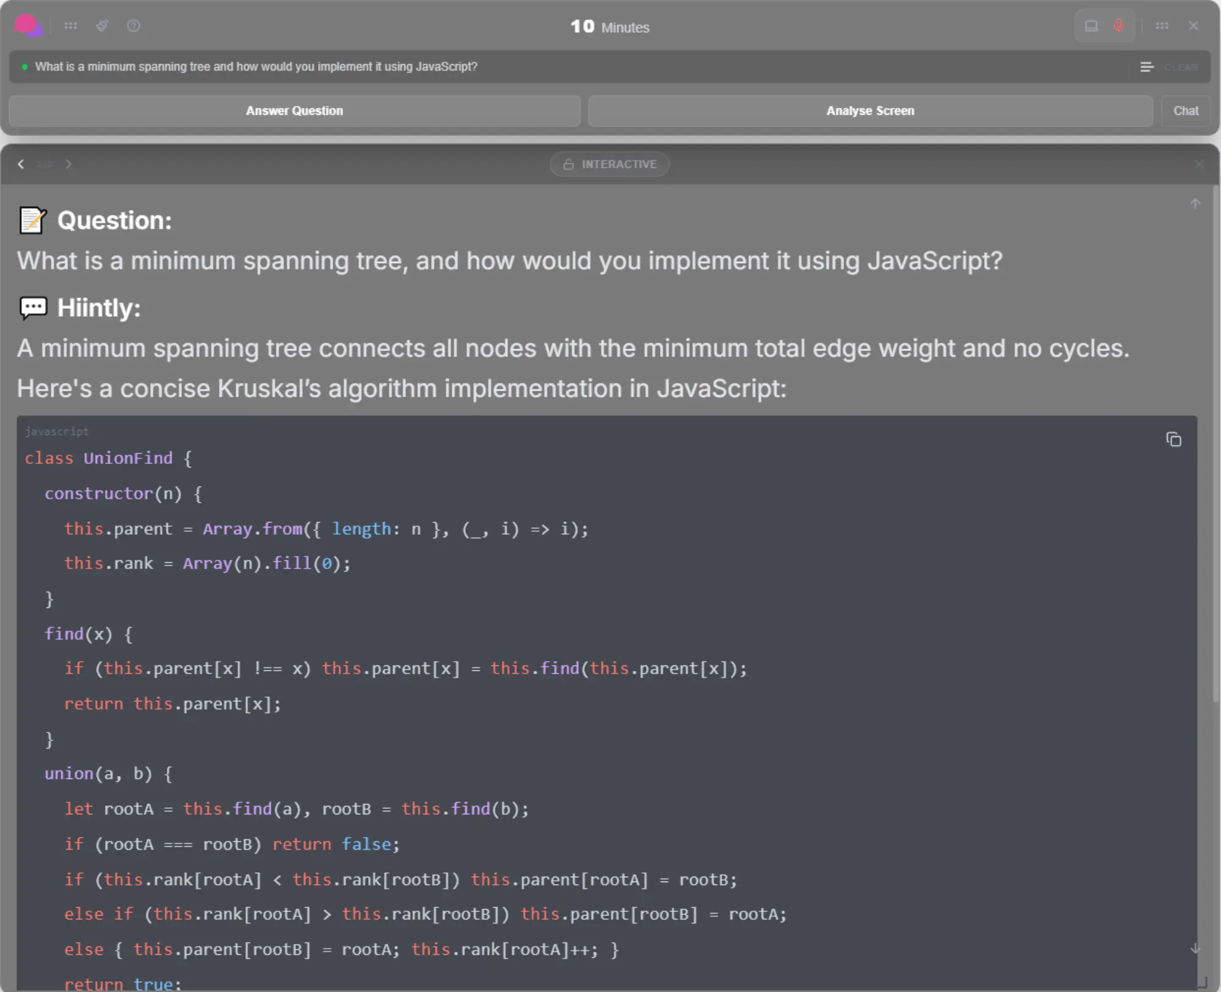The image size is (1221, 992).
Task: Click the resize handle at the panel corner
Action: click(x=1202, y=982)
